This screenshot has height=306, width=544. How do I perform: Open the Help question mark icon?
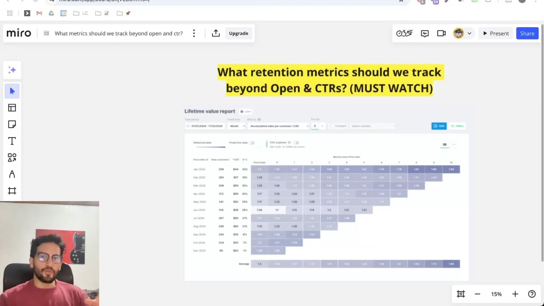pos(532,294)
